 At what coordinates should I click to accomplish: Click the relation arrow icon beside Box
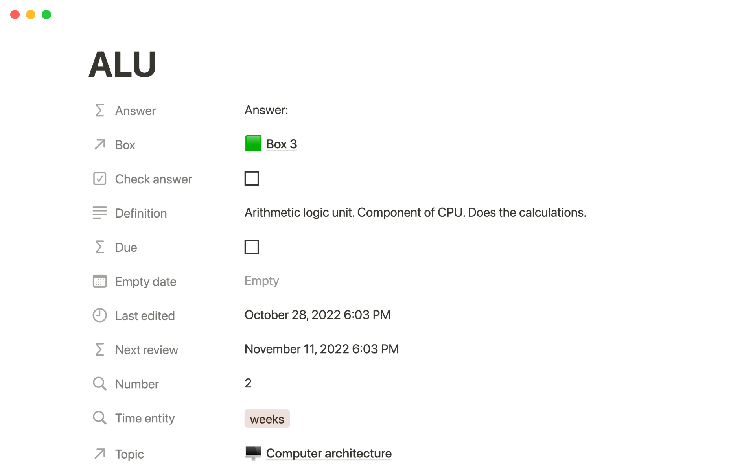99,145
